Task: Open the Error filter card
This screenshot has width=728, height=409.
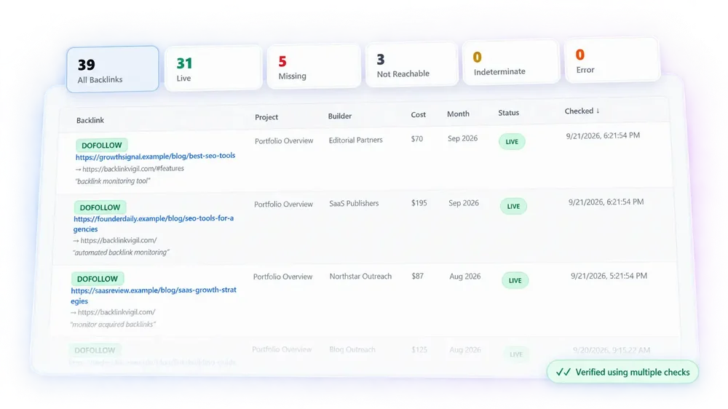Action: tap(612, 60)
